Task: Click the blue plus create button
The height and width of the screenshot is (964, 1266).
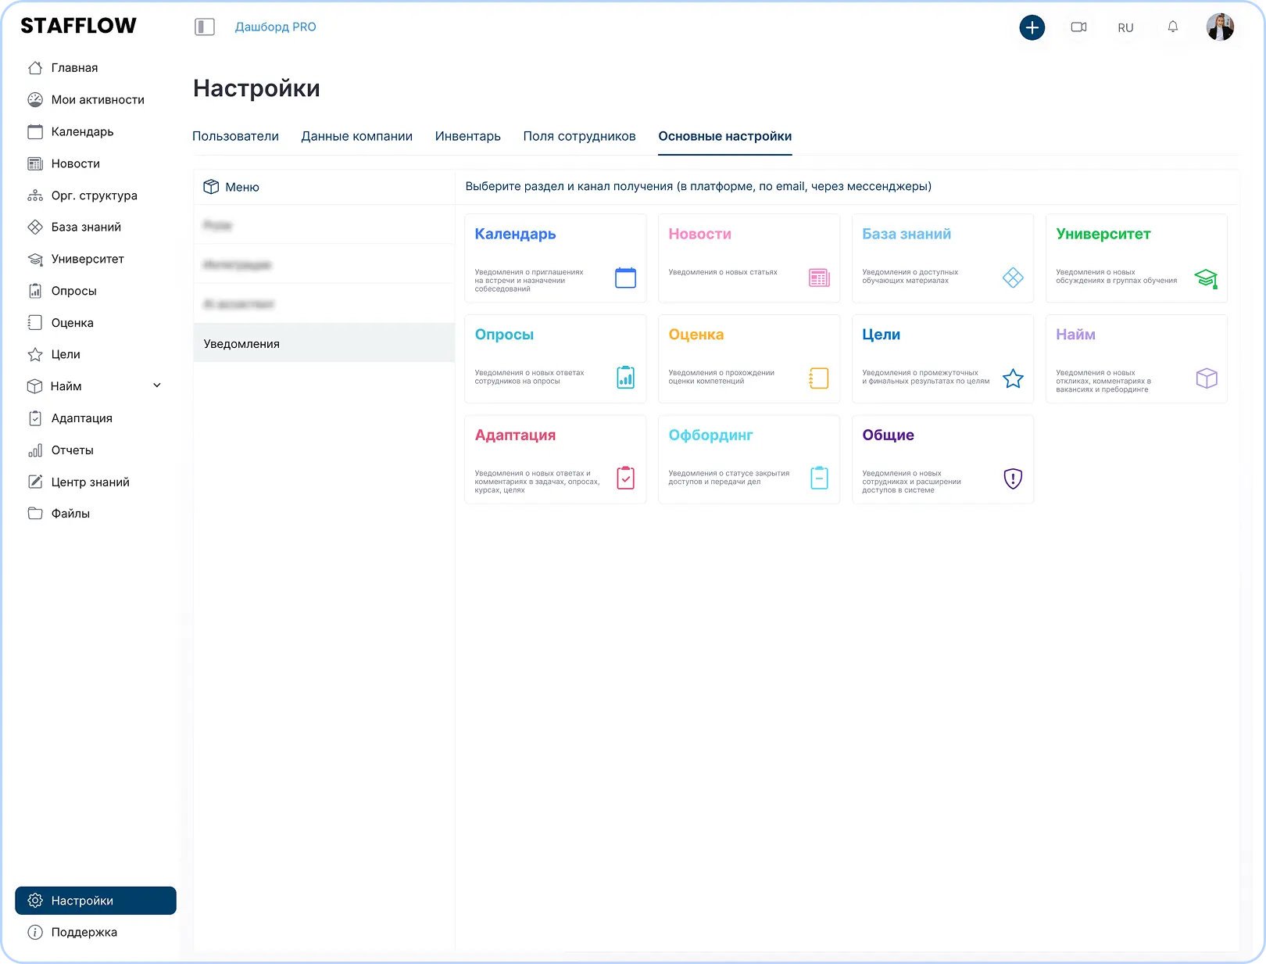Action: point(1032,27)
